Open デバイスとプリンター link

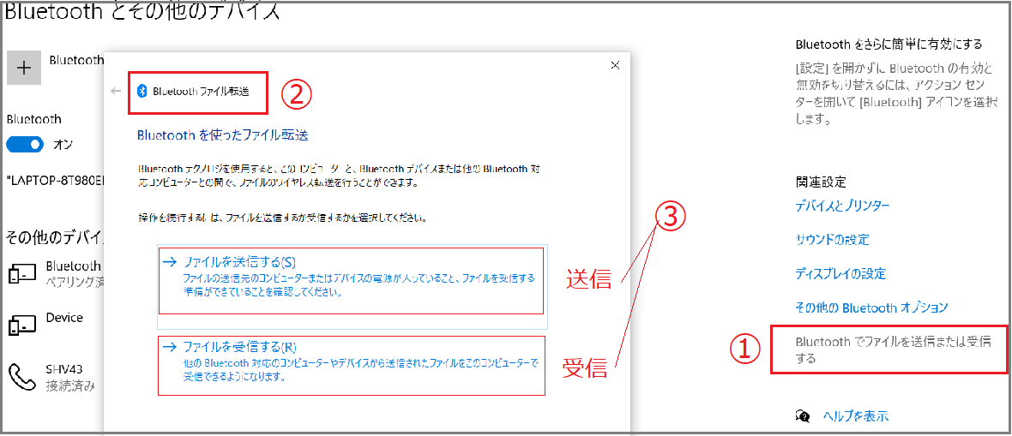[x=843, y=206]
